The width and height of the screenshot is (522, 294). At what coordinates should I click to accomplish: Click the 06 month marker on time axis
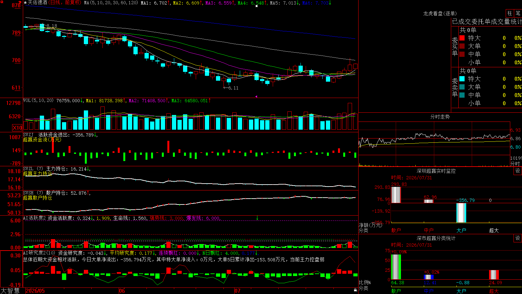(x=122, y=291)
